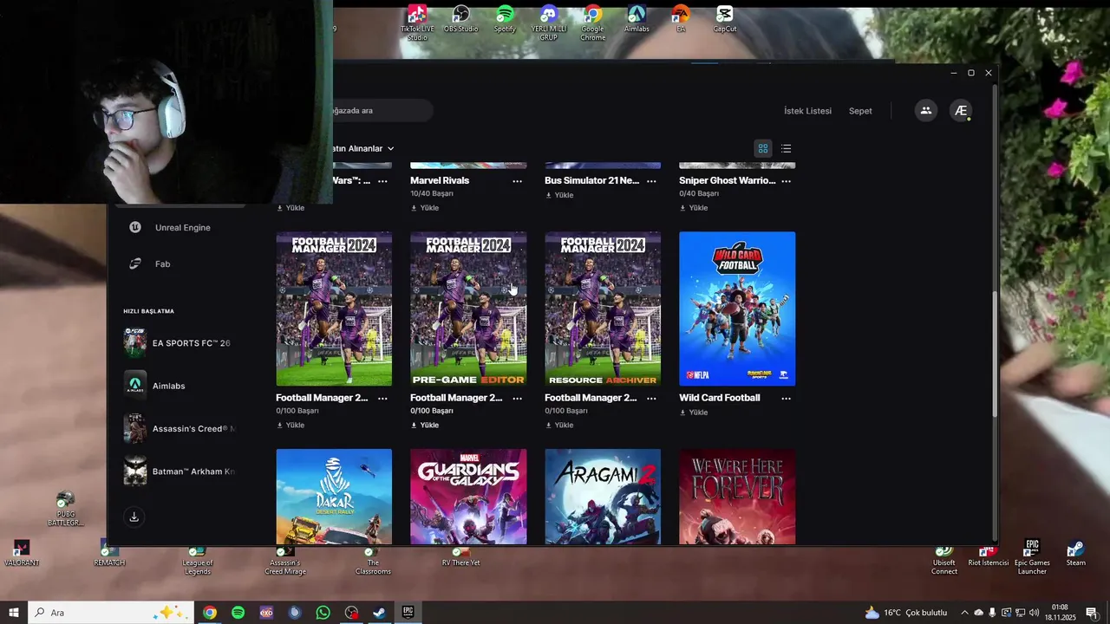This screenshot has width=1110, height=624.
Task: Open EA desktop shortcut
Action: [681, 20]
